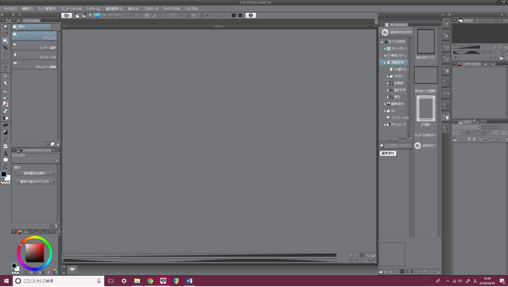The height and width of the screenshot is (287, 508).
Task: Select the Gradient tool
Action: pos(5,132)
